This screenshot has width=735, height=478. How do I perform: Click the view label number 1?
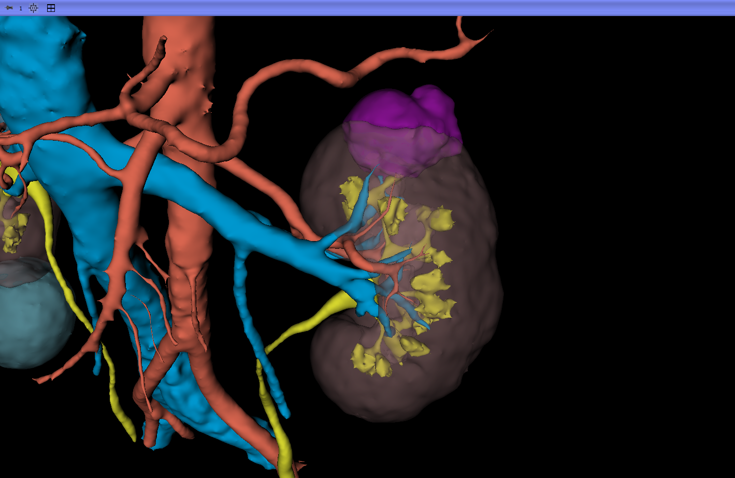21,8
